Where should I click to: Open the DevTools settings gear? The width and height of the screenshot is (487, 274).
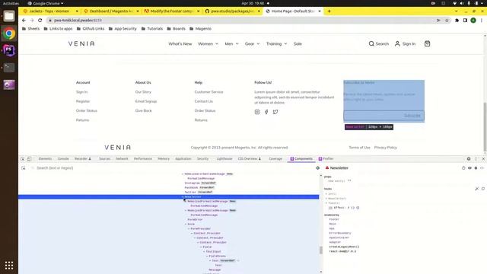pyautogui.click(x=469, y=159)
